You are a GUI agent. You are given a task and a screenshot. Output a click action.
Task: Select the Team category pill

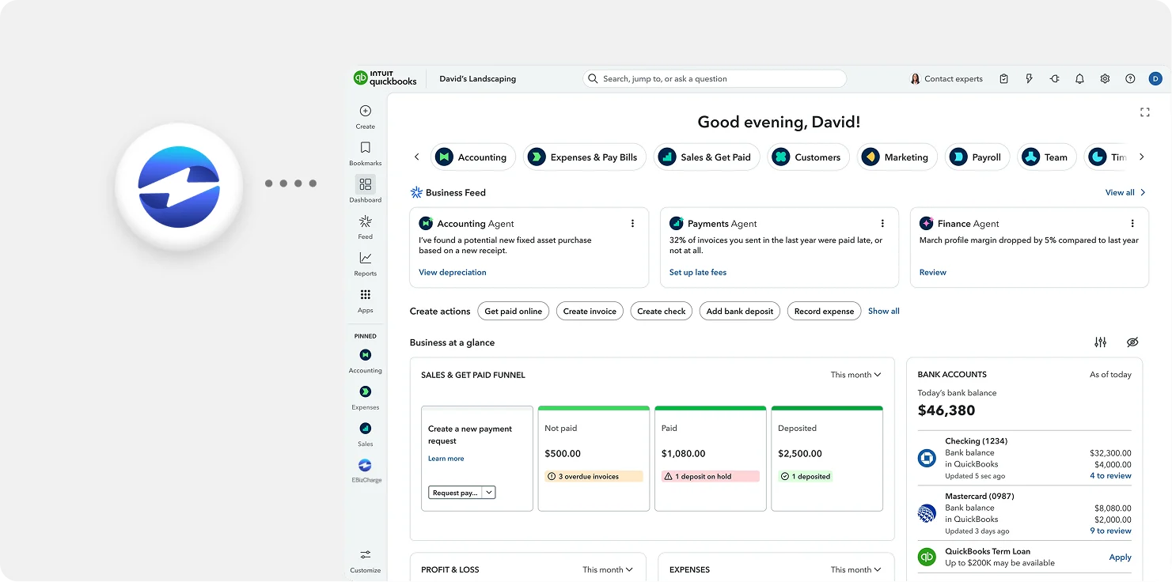click(1047, 157)
